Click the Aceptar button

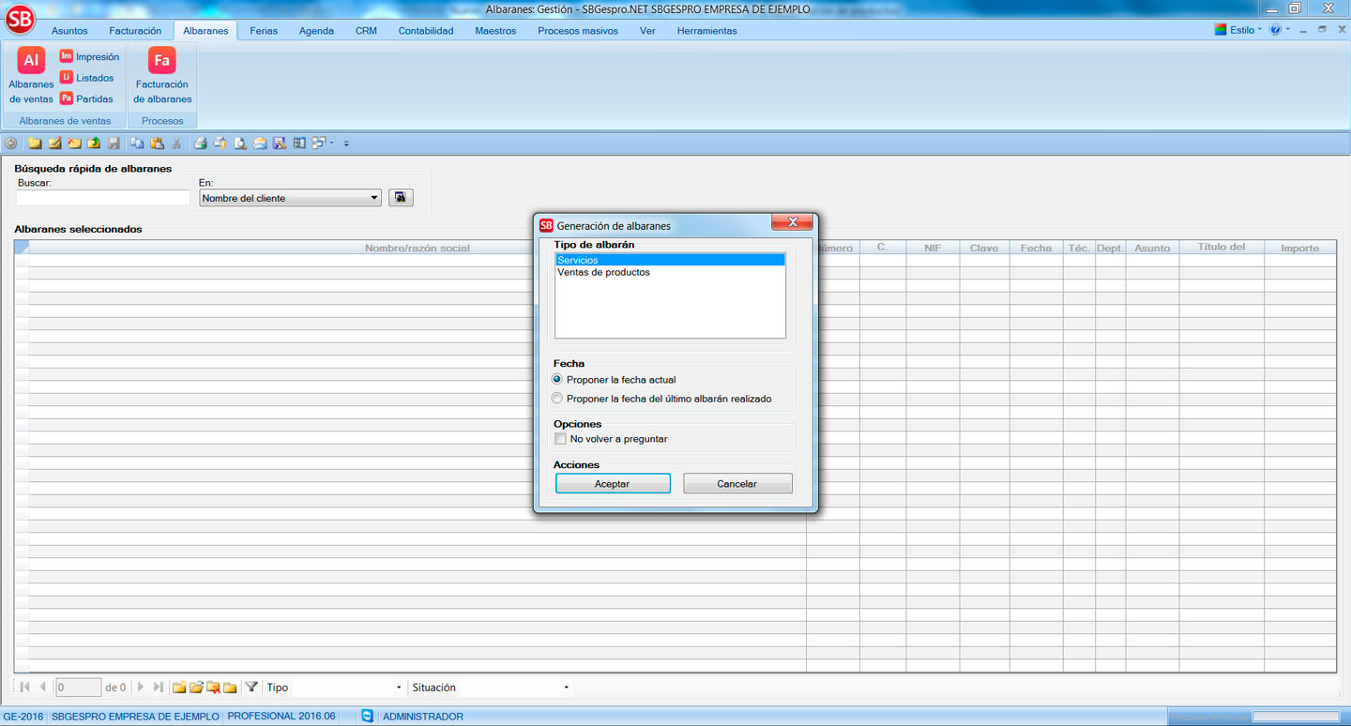(613, 484)
